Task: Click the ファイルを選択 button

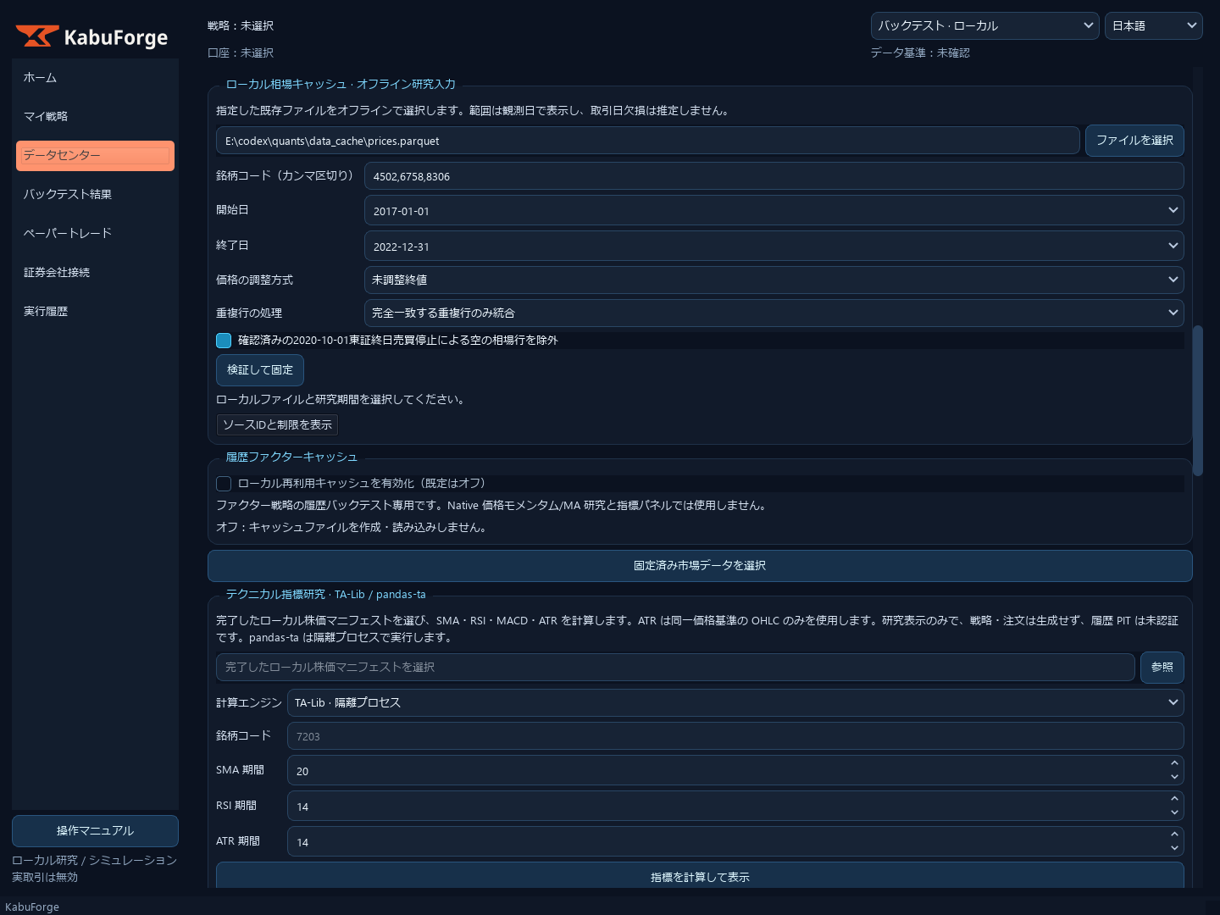Action: (1134, 141)
